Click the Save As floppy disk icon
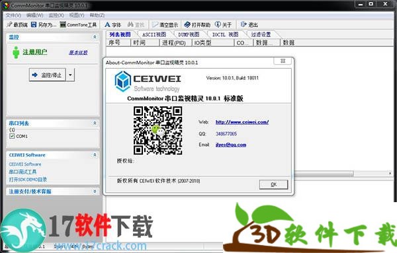The height and width of the screenshot is (253, 397). pyautogui.click(x=34, y=24)
